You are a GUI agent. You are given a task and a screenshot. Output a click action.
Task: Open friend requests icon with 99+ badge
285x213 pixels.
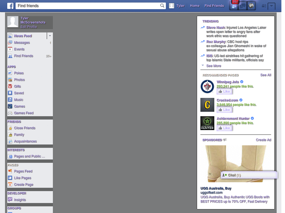coord(234,6)
